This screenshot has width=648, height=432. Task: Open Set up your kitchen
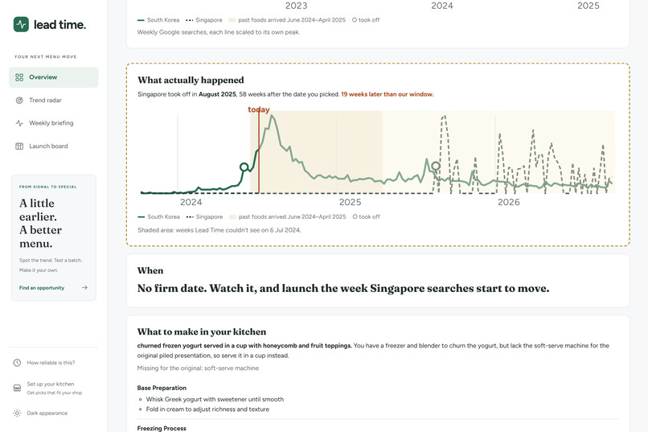pyautogui.click(x=54, y=388)
